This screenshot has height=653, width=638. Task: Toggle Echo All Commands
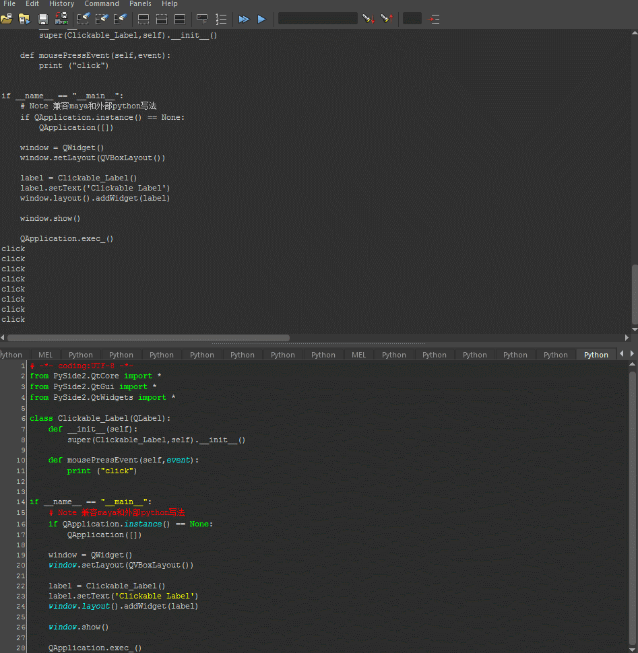201,19
